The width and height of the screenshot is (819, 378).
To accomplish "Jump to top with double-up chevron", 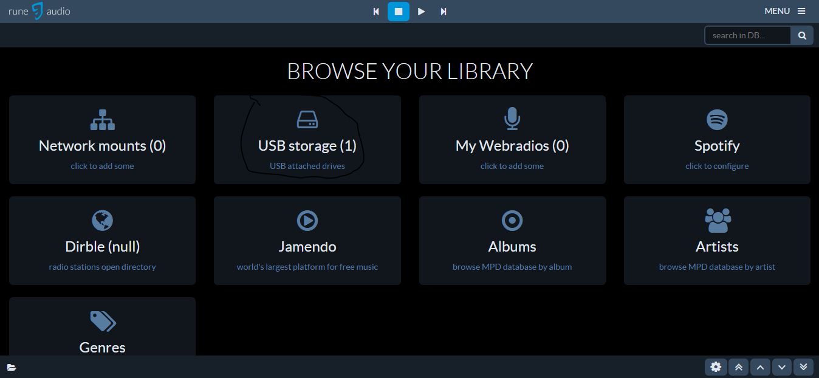I will 738,366.
